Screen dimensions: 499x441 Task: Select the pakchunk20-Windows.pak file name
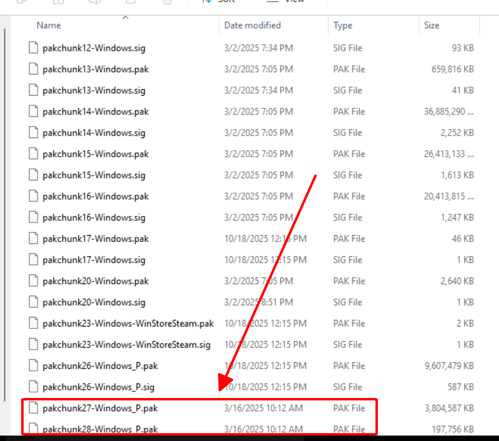[96, 281]
